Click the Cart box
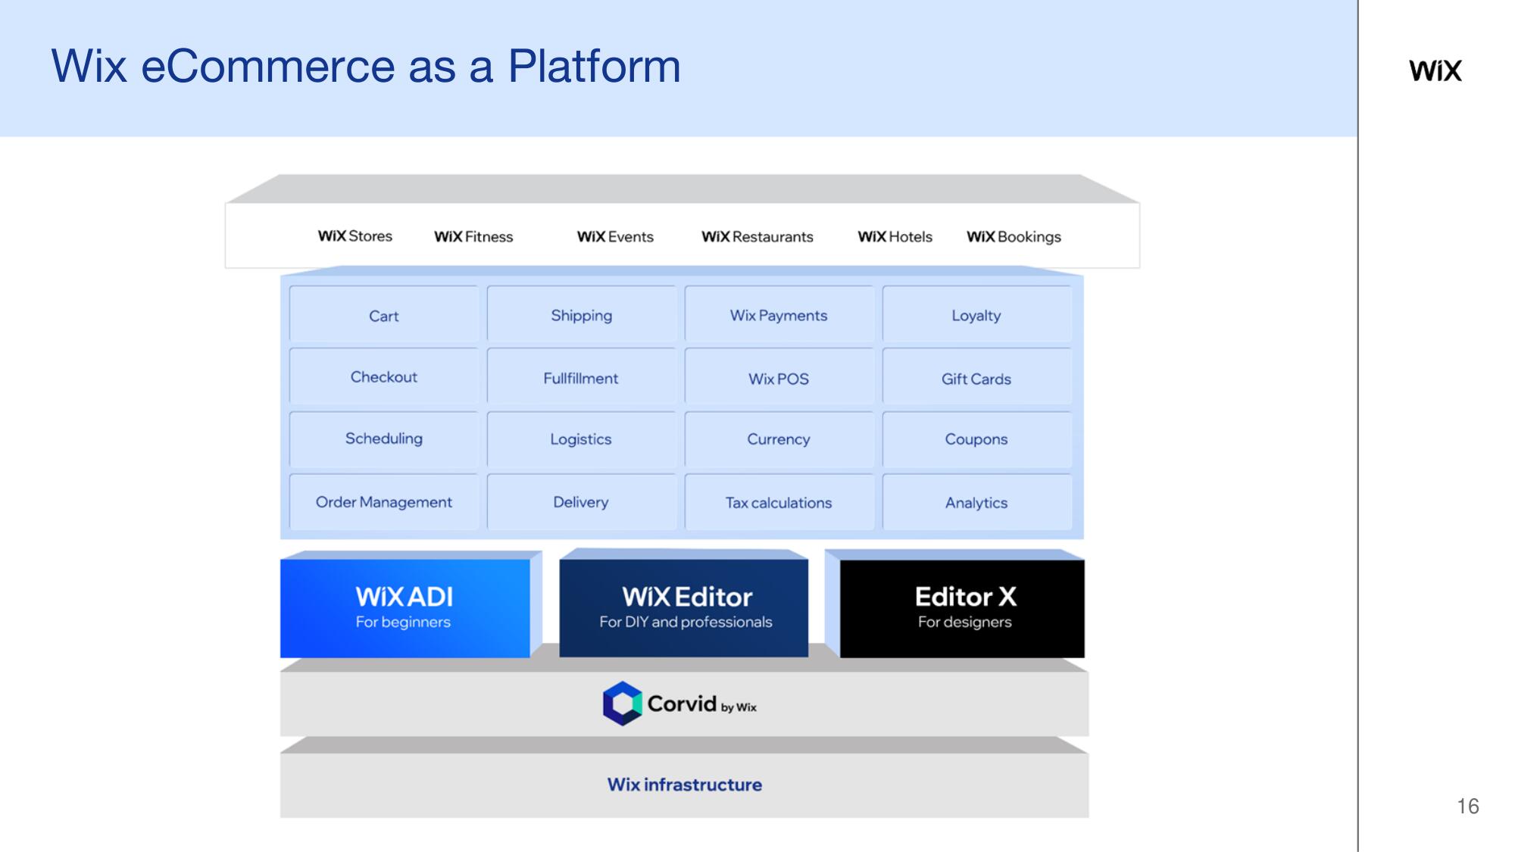 [384, 314]
